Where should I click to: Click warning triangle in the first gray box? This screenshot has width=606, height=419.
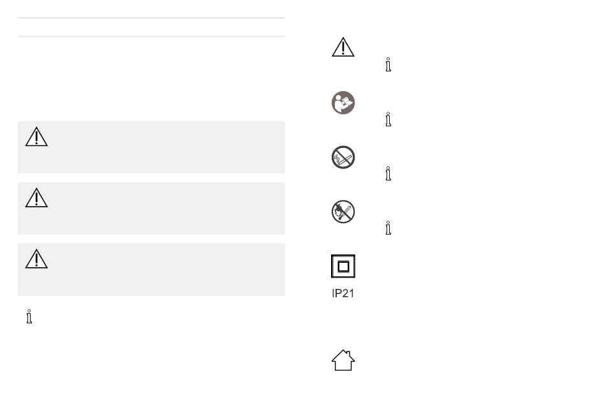[36, 137]
